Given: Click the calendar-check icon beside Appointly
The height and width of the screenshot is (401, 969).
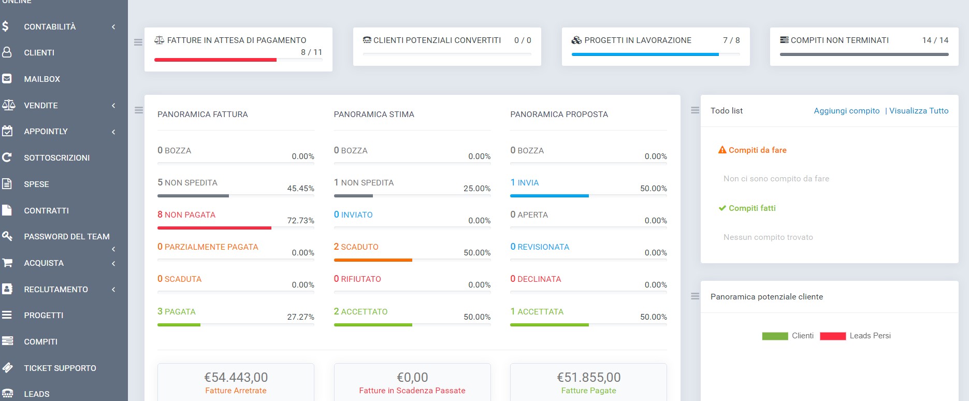Looking at the screenshot, I should [x=7, y=131].
